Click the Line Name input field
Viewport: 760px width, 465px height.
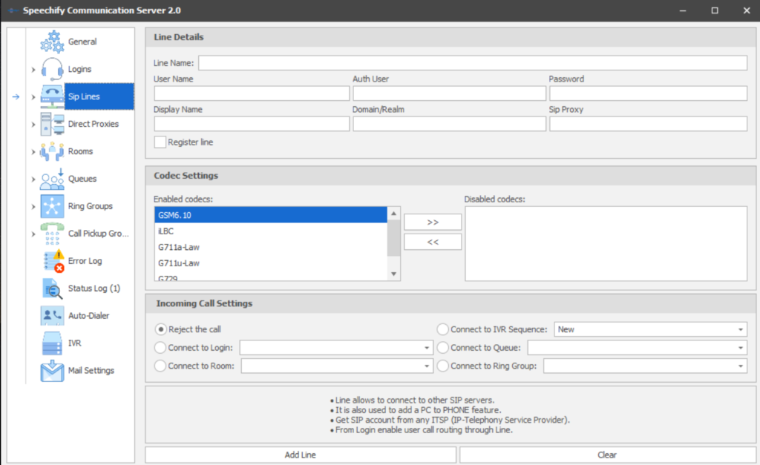[473, 63]
